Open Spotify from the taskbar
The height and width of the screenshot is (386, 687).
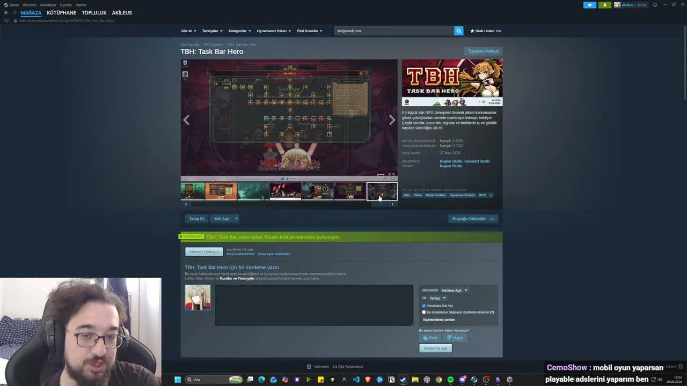tap(450, 380)
